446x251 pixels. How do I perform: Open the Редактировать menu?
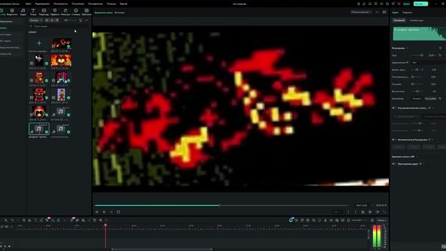[x=42, y=3]
